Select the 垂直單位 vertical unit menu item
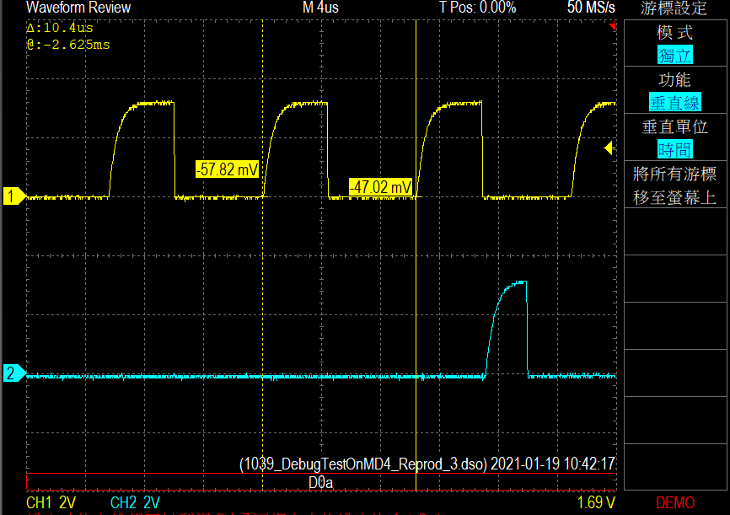This screenshot has width=730, height=515. pyautogui.click(x=674, y=138)
